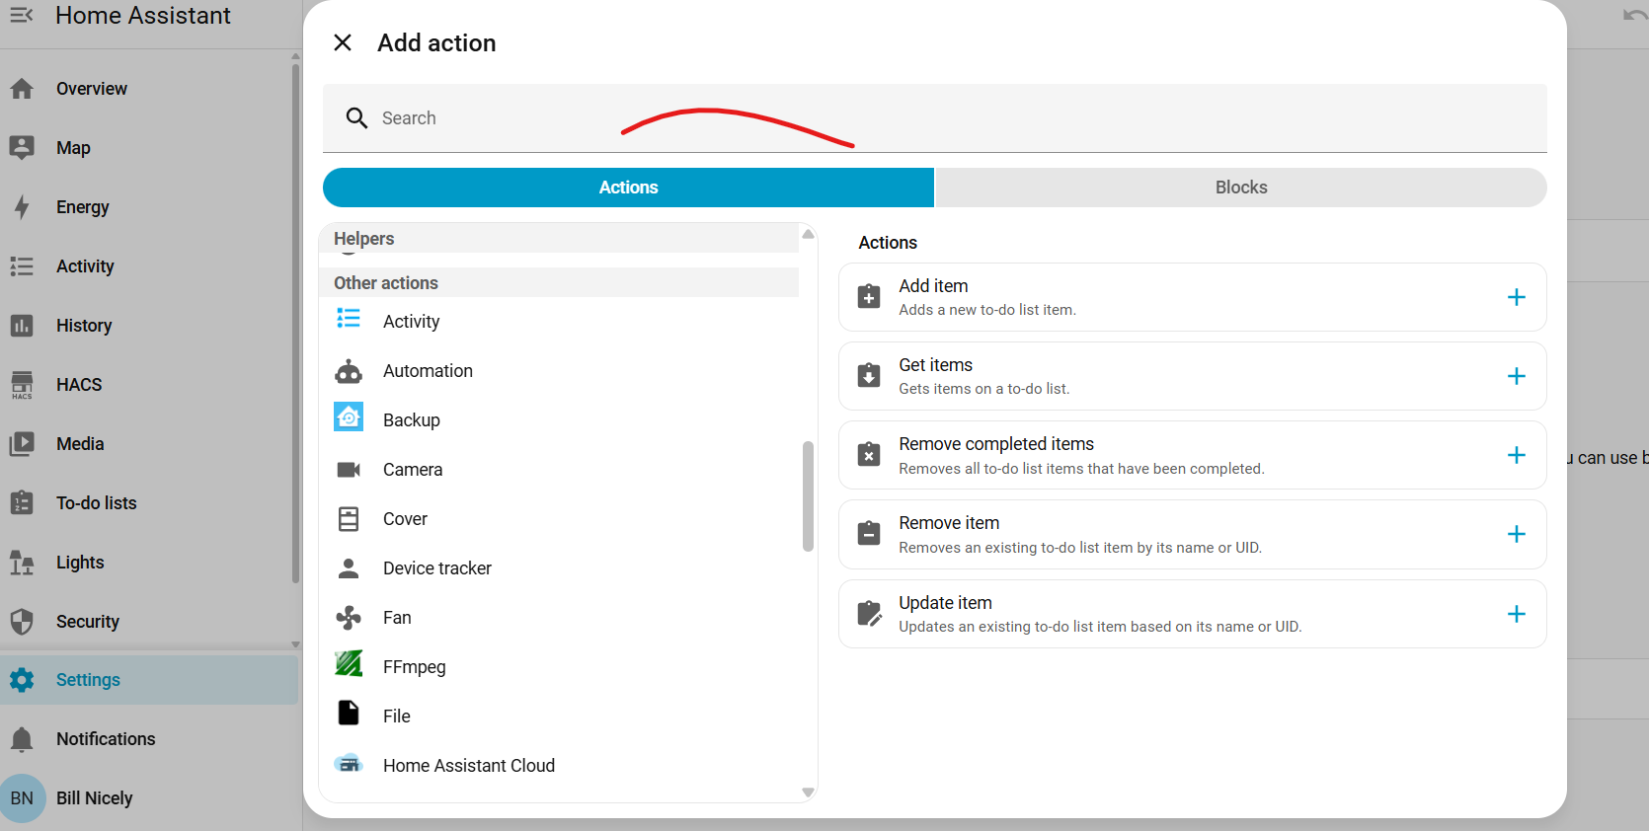Click the category list scroll-up arrow

[x=808, y=234]
